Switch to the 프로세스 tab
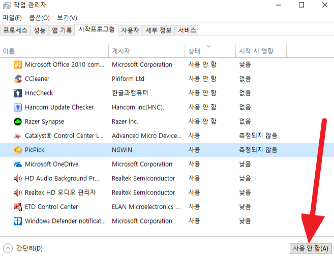 [15, 30]
